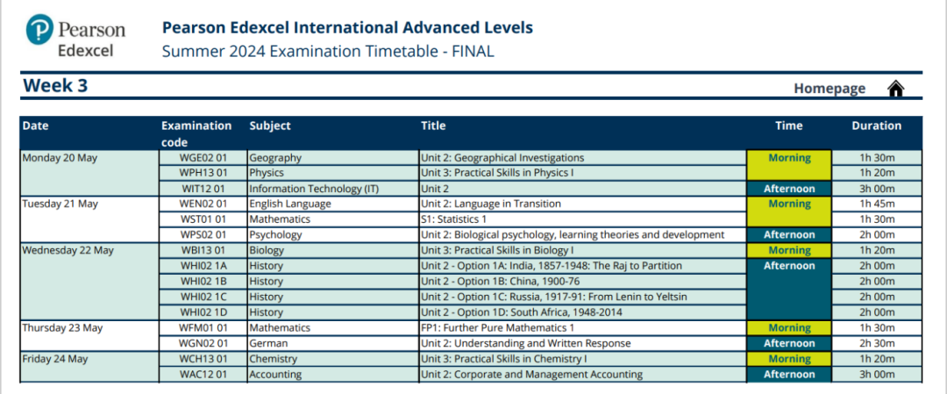
Task: Select the Week 3 heading
Action: [55, 86]
